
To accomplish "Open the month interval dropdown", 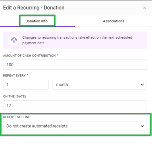I will coord(100,85).
